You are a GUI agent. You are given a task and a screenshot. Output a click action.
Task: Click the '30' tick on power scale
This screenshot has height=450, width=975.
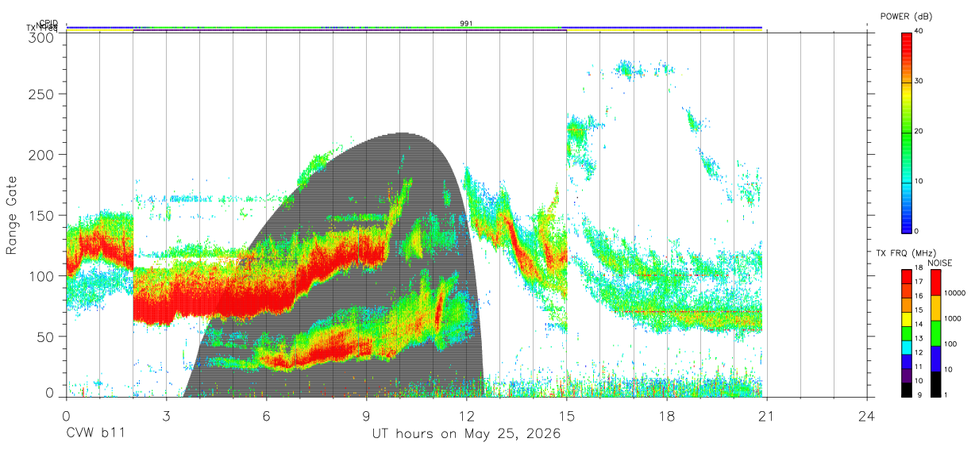pos(920,81)
